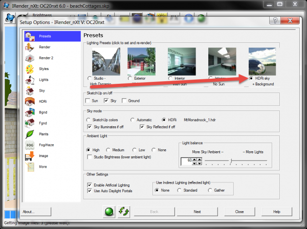Click the green refresh arrows icon
The height and width of the screenshot is (229, 307).
pos(123,211)
